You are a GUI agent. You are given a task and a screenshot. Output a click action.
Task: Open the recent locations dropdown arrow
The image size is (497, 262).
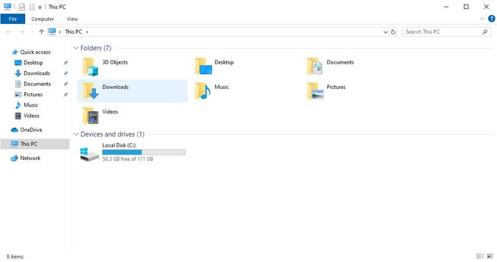[32, 32]
